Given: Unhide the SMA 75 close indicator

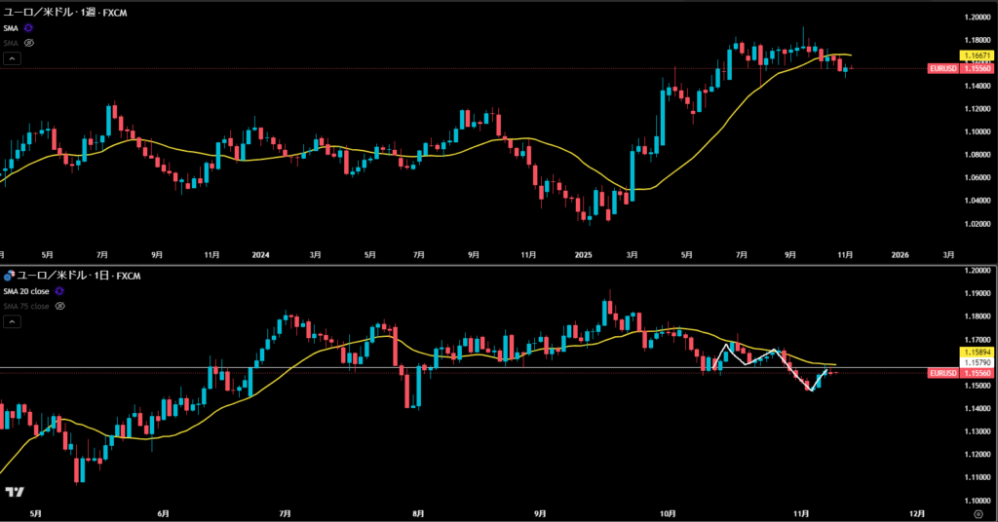Looking at the screenshot, I should point(59,306).
